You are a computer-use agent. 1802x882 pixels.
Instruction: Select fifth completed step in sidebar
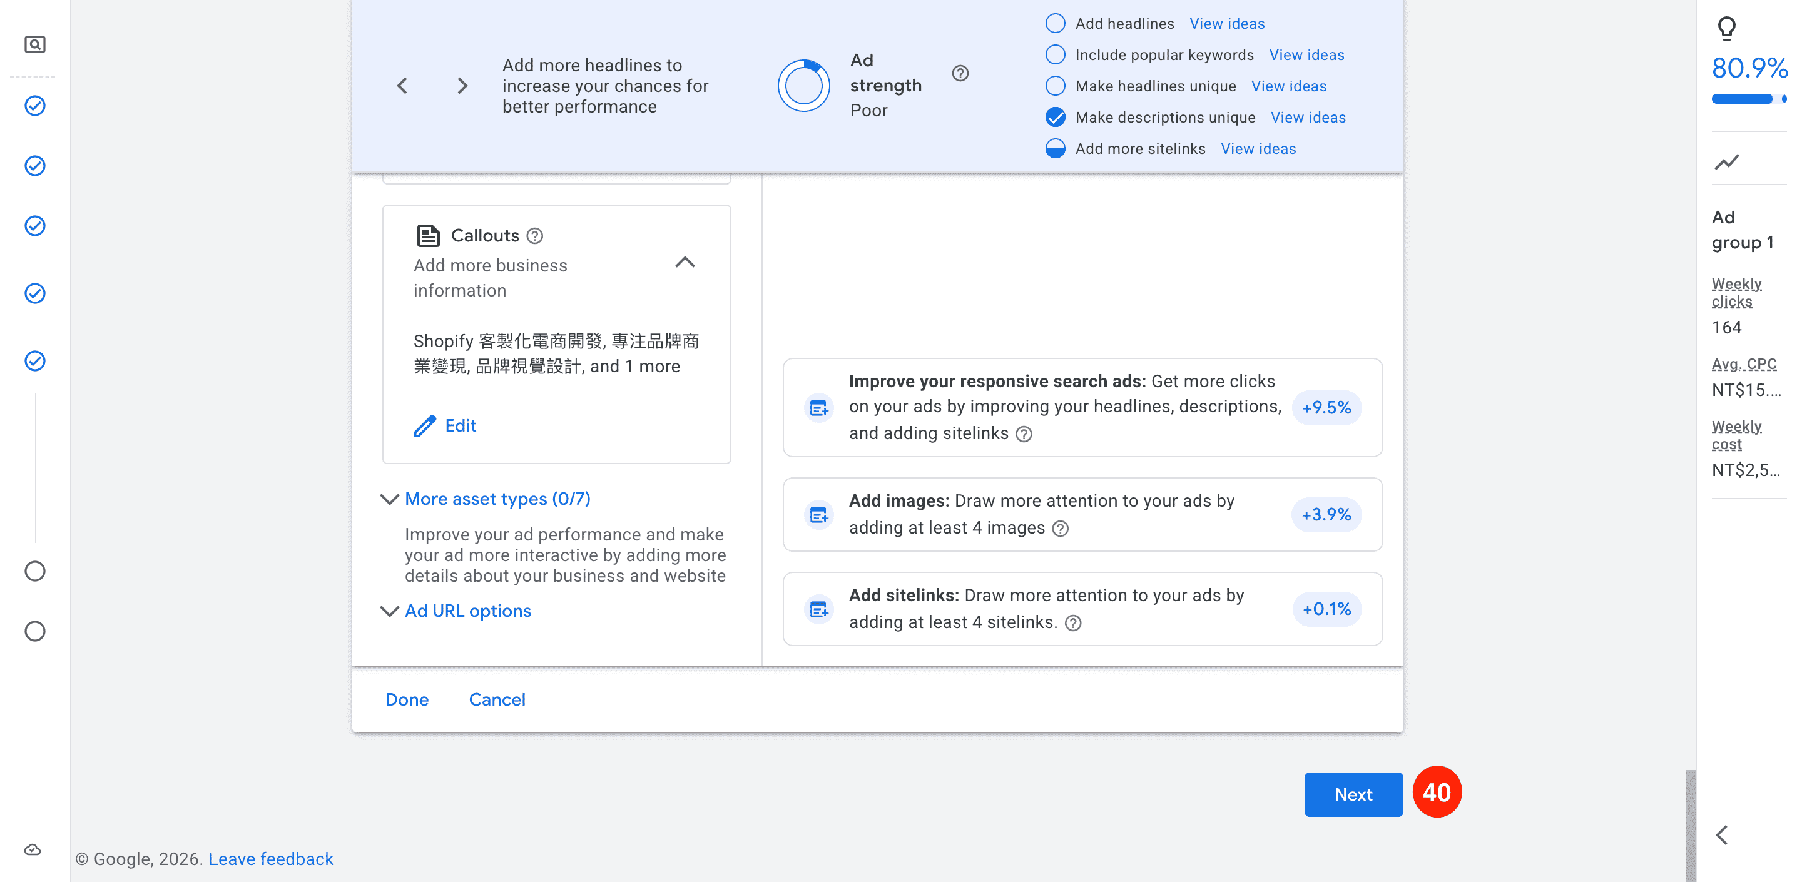point(35,361)
